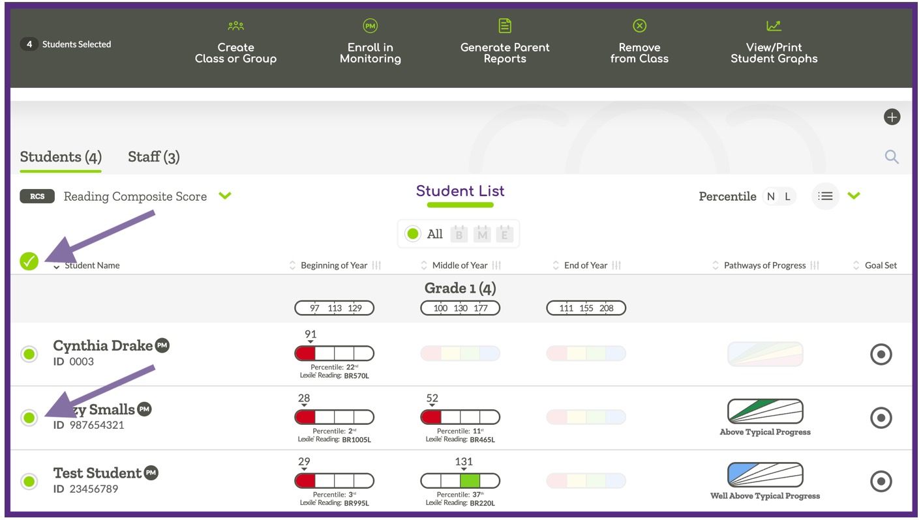Open the green chevron beside list view icon
Image resolution: width=921 pixels, height=520 pixels.
854,195
